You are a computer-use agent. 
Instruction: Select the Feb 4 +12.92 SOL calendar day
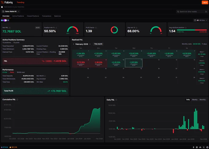coord(134,54)
